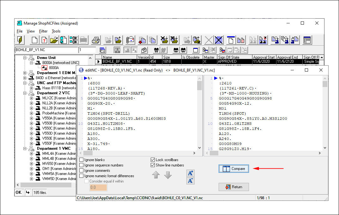This screenshot has width=339, height=215.
Task: Click the double OK checkmarks icon
Action: point(74,40)
